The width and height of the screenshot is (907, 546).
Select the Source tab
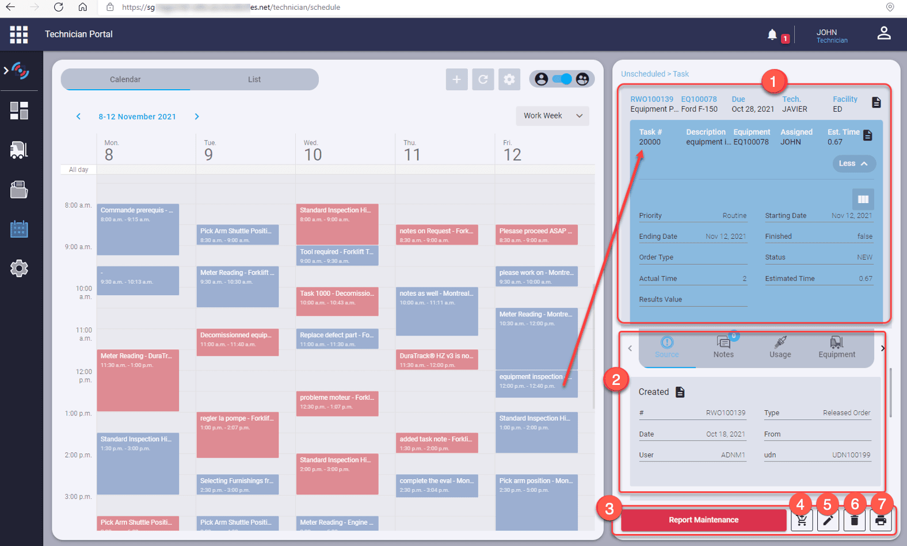pos(667,348)
